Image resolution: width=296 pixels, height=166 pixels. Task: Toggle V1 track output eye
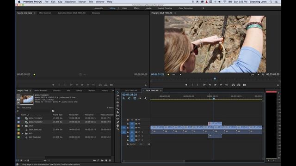139,128
